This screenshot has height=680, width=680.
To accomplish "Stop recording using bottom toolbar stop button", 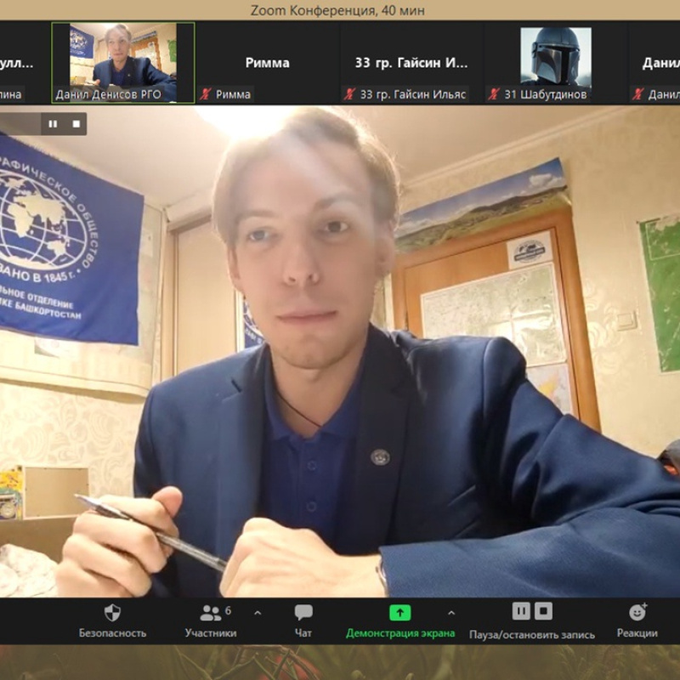I will tap(543, 611).
